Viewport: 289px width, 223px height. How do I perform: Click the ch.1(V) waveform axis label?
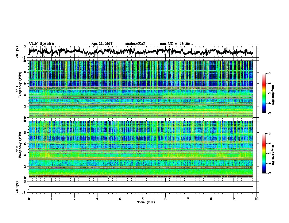coord(18,52)
